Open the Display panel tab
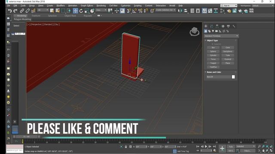275x154 pixels. (x=228, y=26)
